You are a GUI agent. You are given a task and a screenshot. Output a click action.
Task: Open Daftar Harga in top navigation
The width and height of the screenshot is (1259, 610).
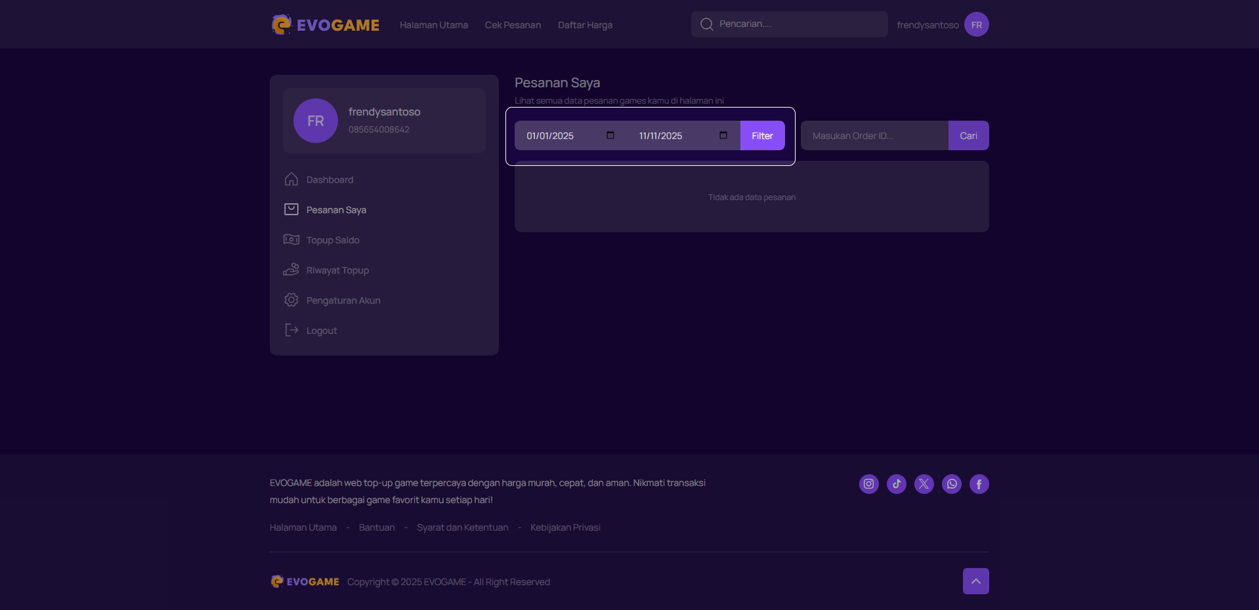click(x=585, y=25)
